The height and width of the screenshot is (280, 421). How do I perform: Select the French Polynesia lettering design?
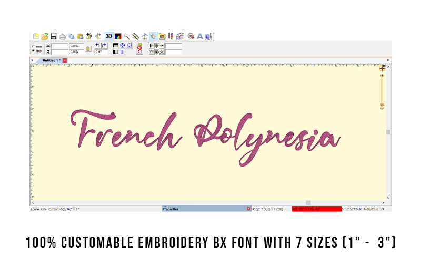pos(205,138)
